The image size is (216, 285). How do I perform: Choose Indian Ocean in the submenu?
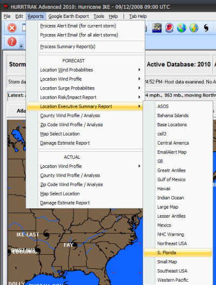click(x=178, y=198)
